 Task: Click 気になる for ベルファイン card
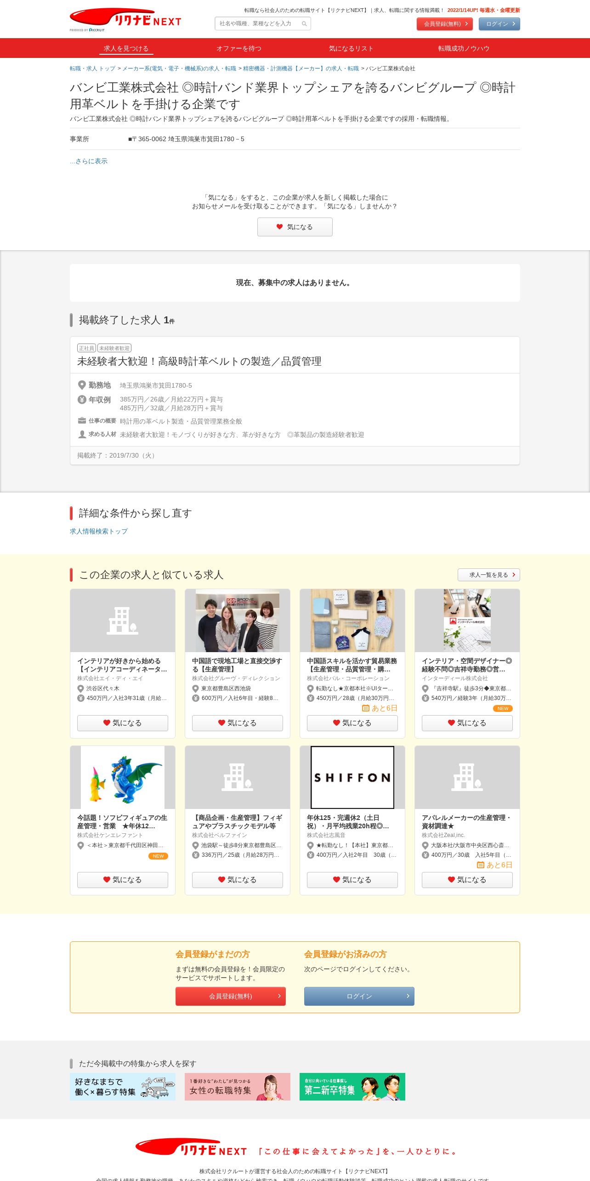point(238,880)
